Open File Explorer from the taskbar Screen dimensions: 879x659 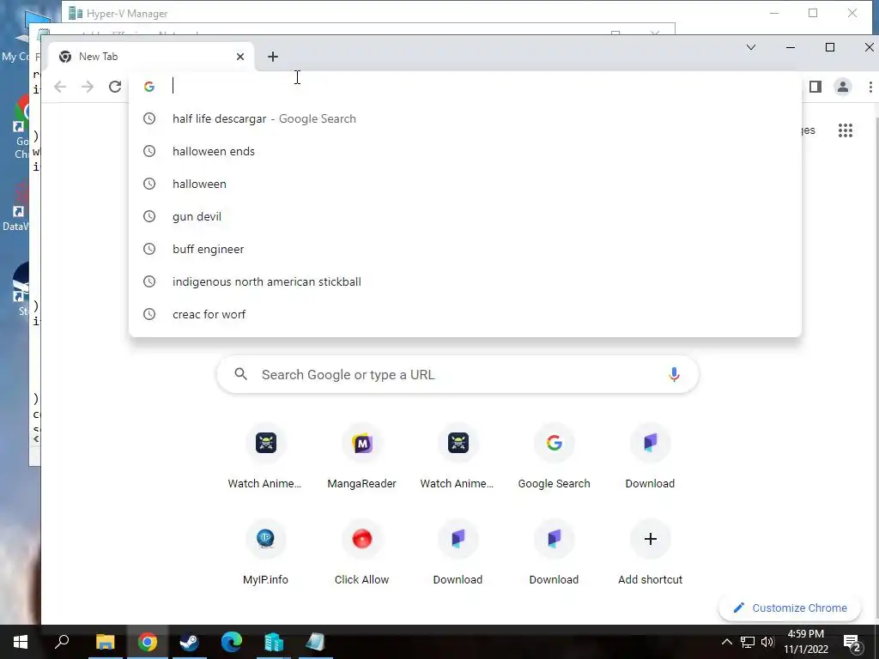pyautogui.click(x=105, y=642)
